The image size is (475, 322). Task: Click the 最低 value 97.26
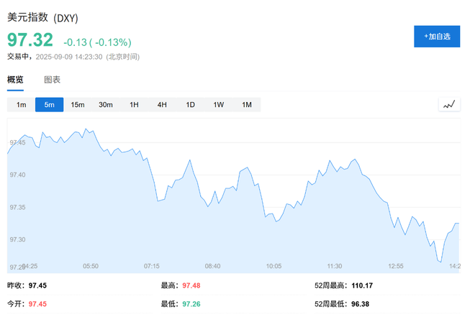191,304
